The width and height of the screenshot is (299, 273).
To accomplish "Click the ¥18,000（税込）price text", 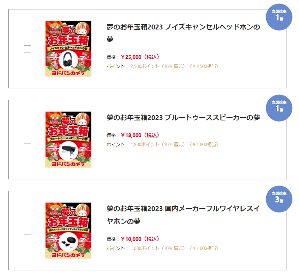I will pos(140,135).
